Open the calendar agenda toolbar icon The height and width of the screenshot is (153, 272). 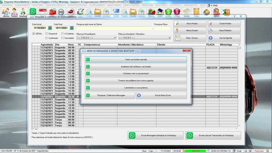point(43,12)
